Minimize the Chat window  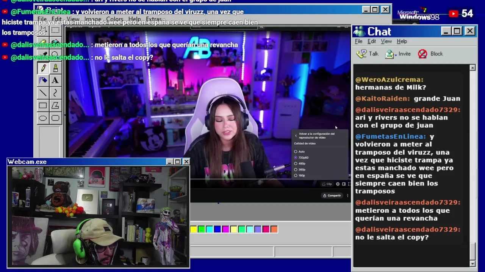pyautogui.click(x=446, y=31)
